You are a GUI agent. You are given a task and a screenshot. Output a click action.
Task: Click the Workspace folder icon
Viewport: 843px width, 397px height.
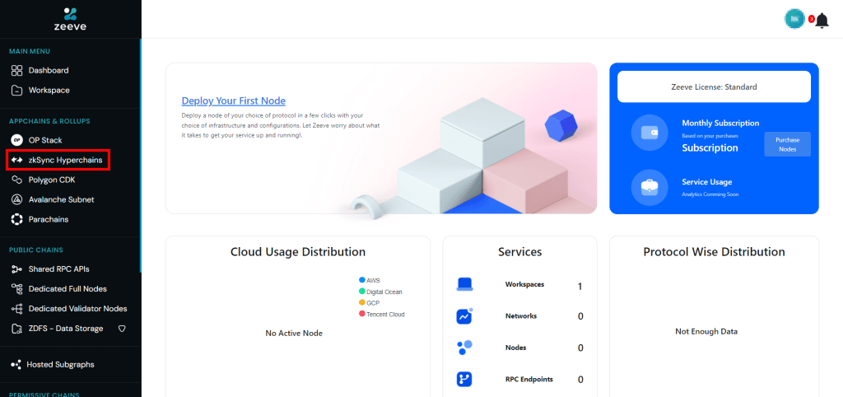(16, 91)
